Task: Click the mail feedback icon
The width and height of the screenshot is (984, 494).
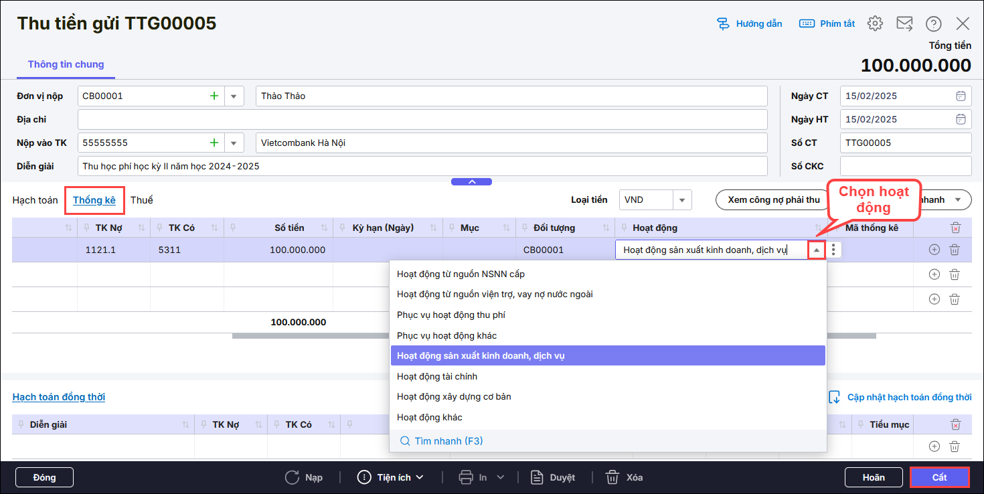Action: [904, 23]
